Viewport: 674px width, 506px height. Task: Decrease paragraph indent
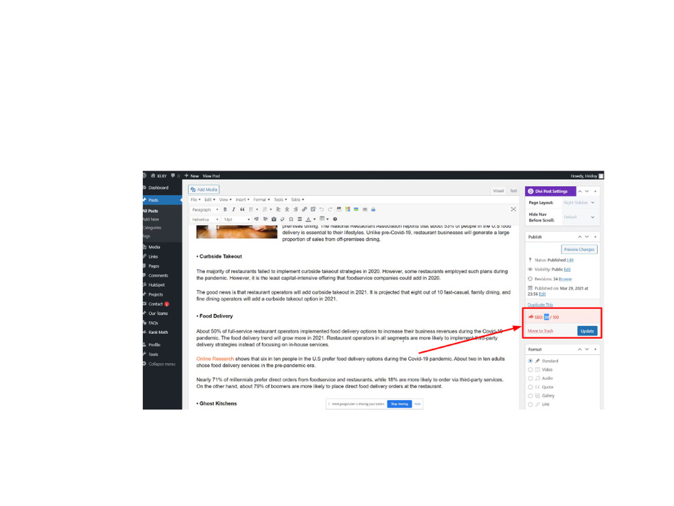pyautogui.click(x=256, y=219)
